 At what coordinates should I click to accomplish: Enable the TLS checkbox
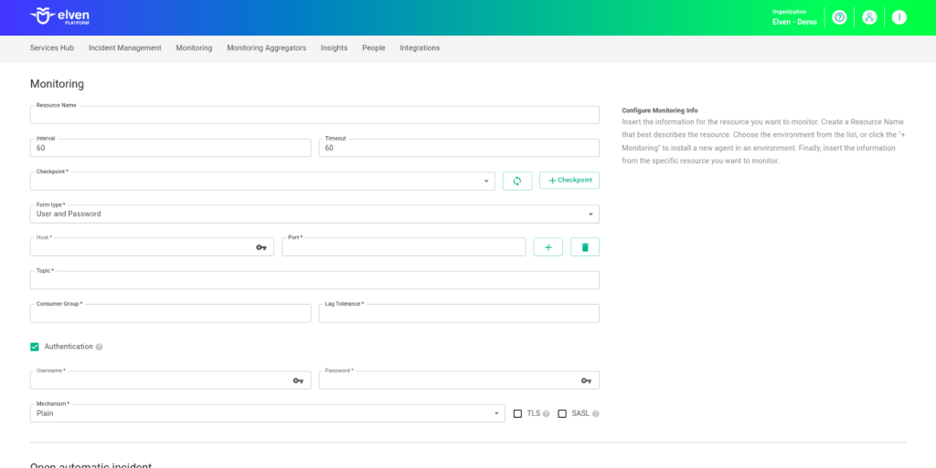[518, 413]
